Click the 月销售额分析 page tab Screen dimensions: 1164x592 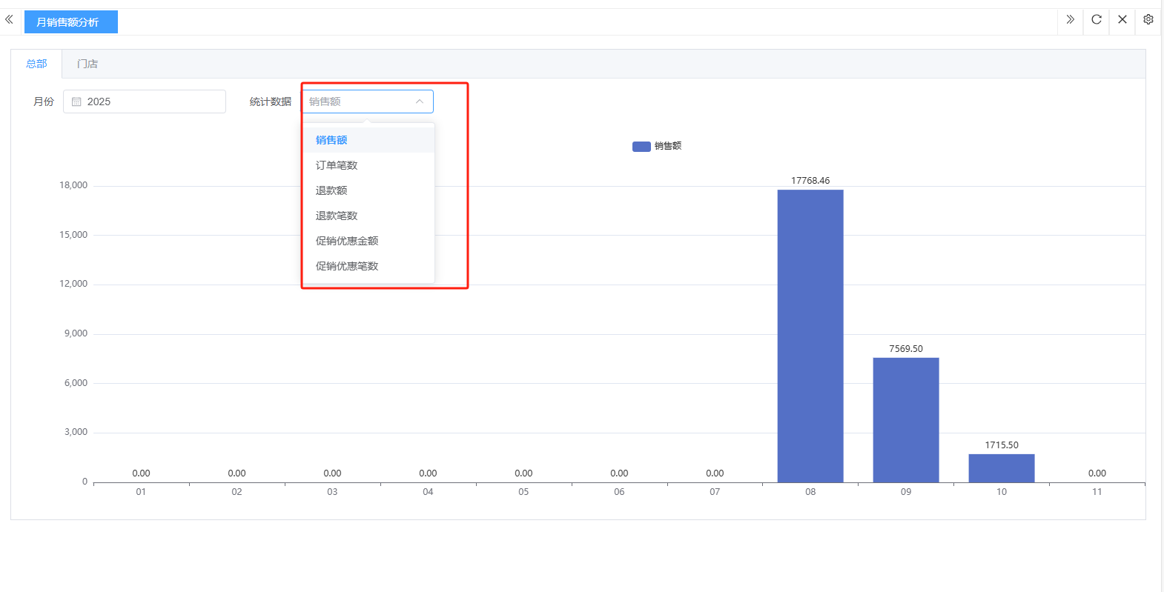click(x=68, y=22)
